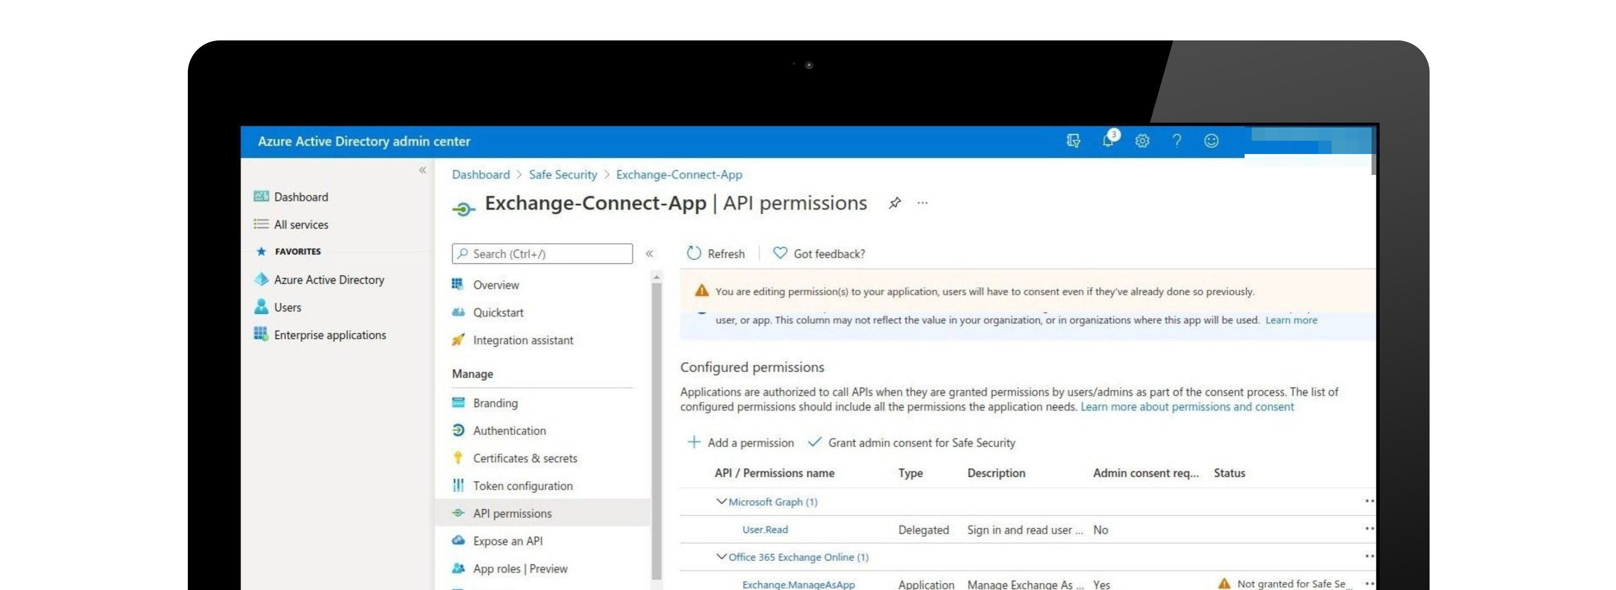This screenshot has width=1616, height=590.
Task: Open Enterprise applications favorite
Action: 330,335
